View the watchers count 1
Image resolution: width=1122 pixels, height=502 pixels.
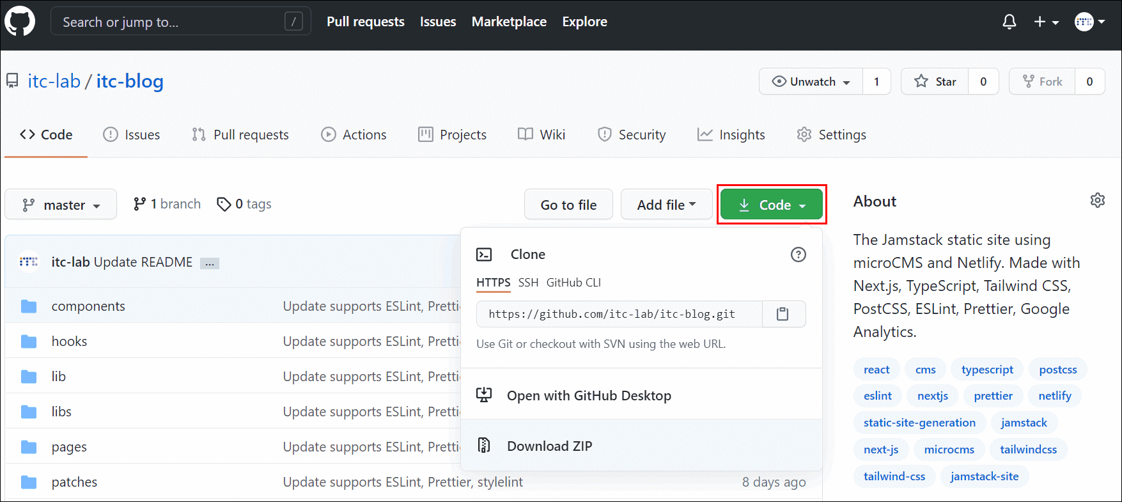(x=877, y=81)
